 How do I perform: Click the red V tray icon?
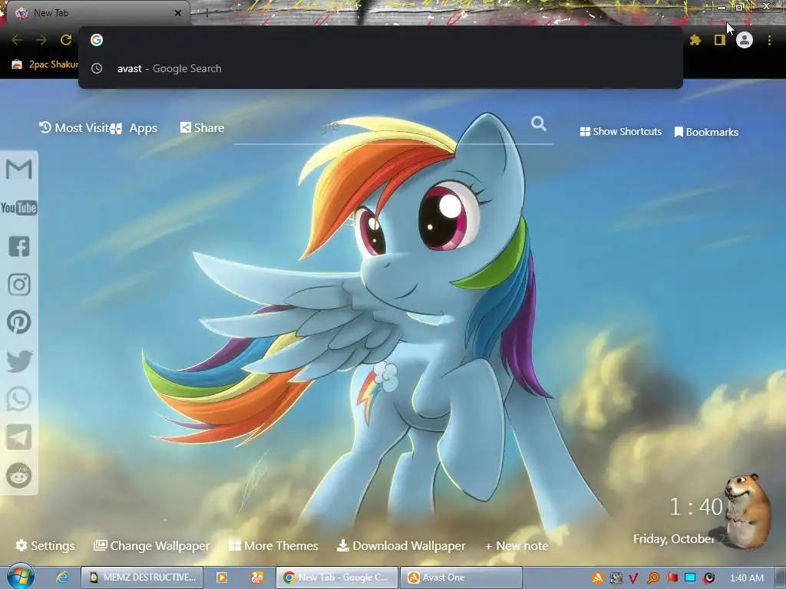coord(633,578)
